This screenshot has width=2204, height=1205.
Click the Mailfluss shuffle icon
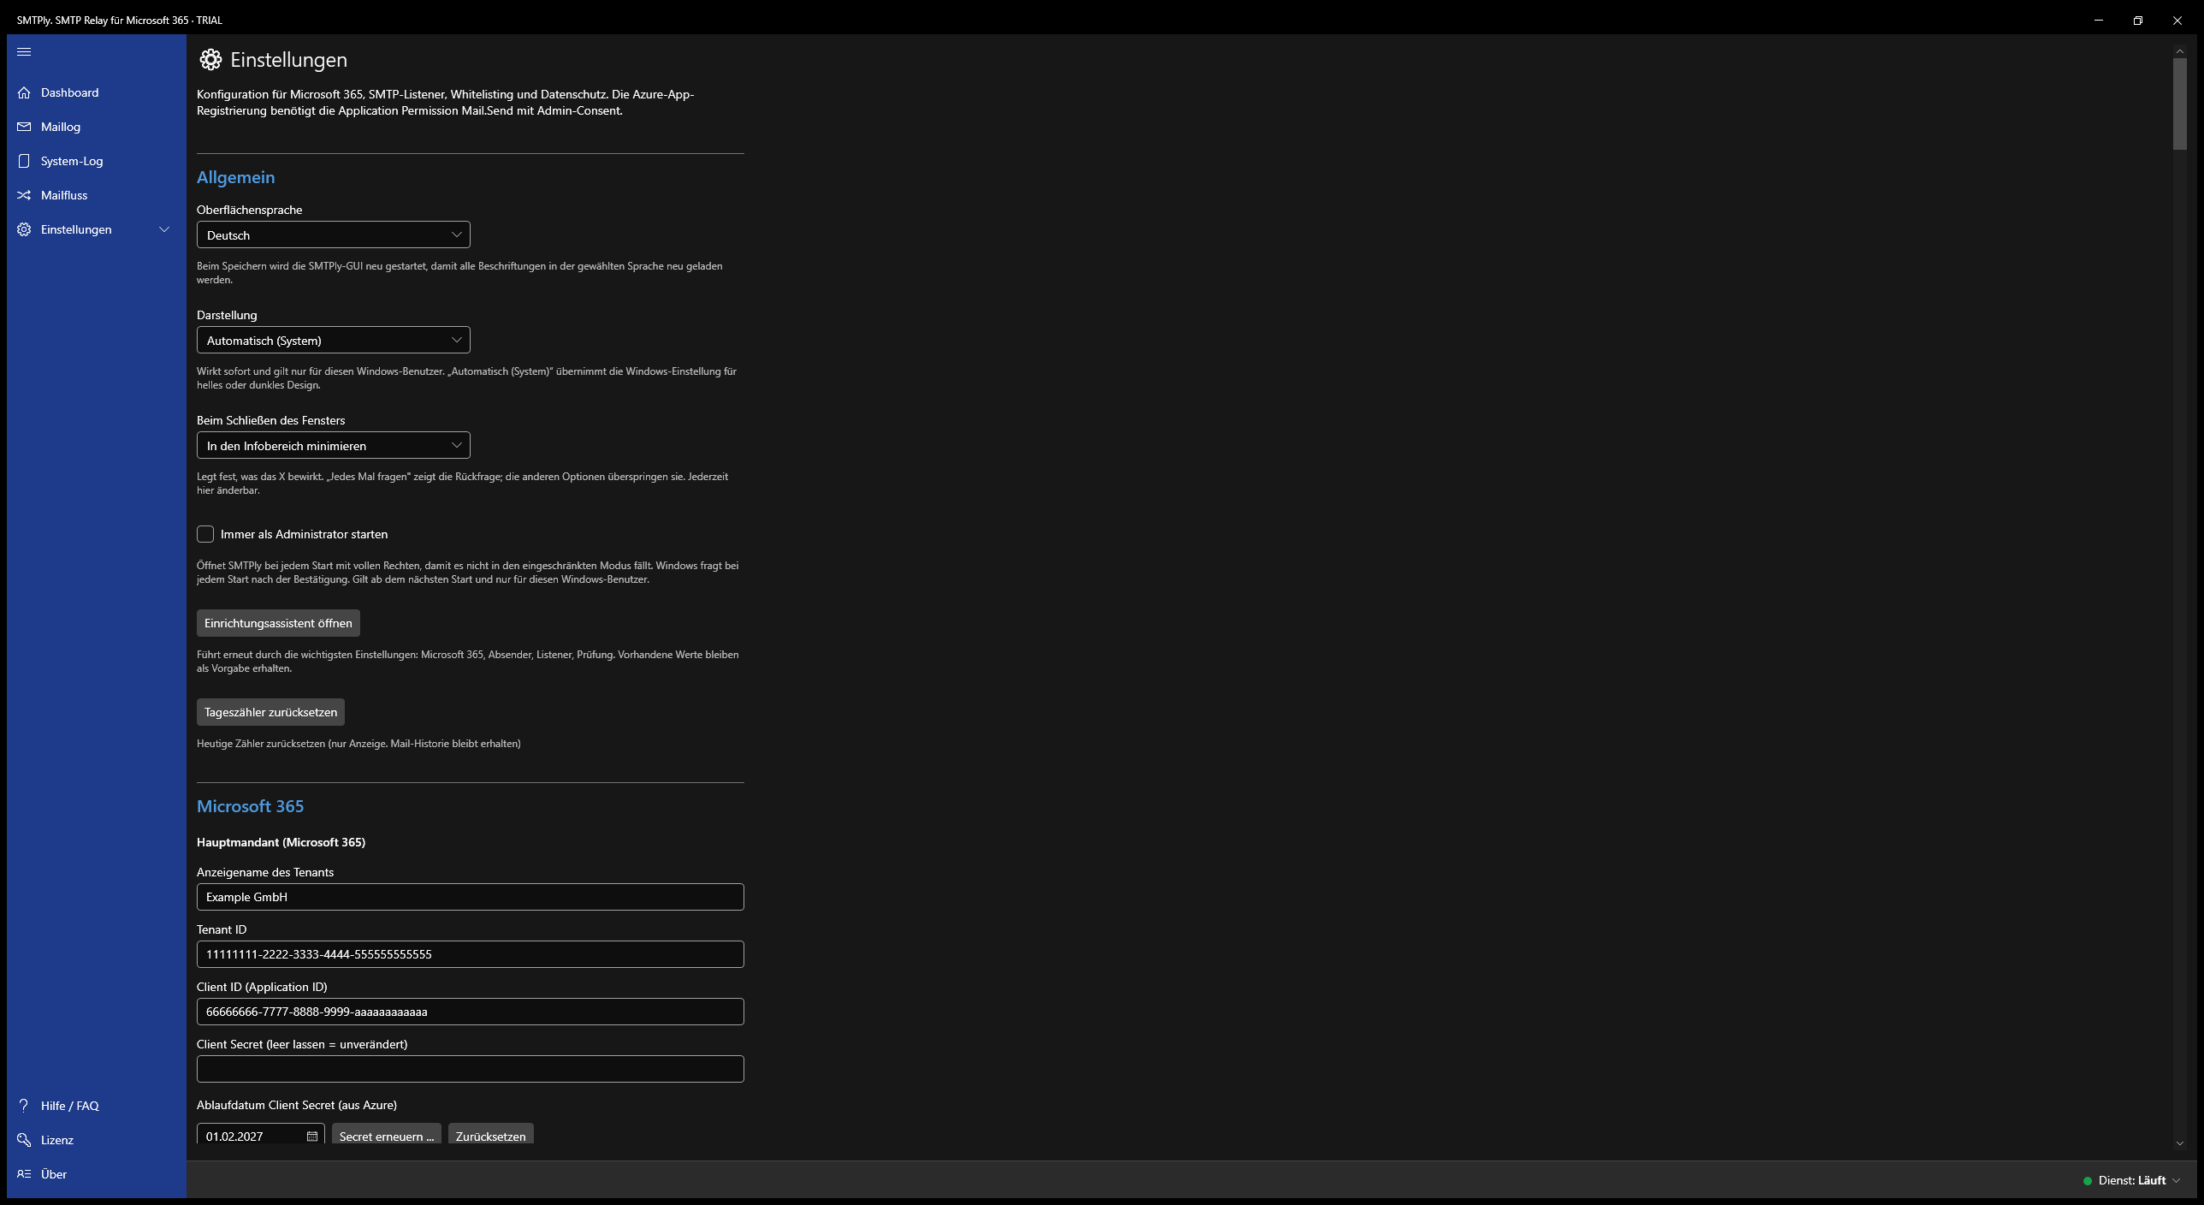coord(24,195)
